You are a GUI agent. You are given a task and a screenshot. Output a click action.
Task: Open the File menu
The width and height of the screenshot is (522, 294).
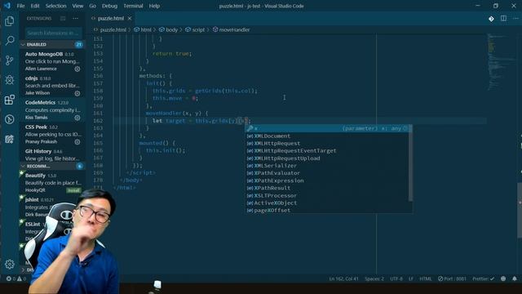(20, 6)
